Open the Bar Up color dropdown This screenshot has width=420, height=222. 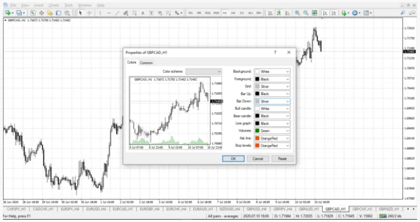272,94
